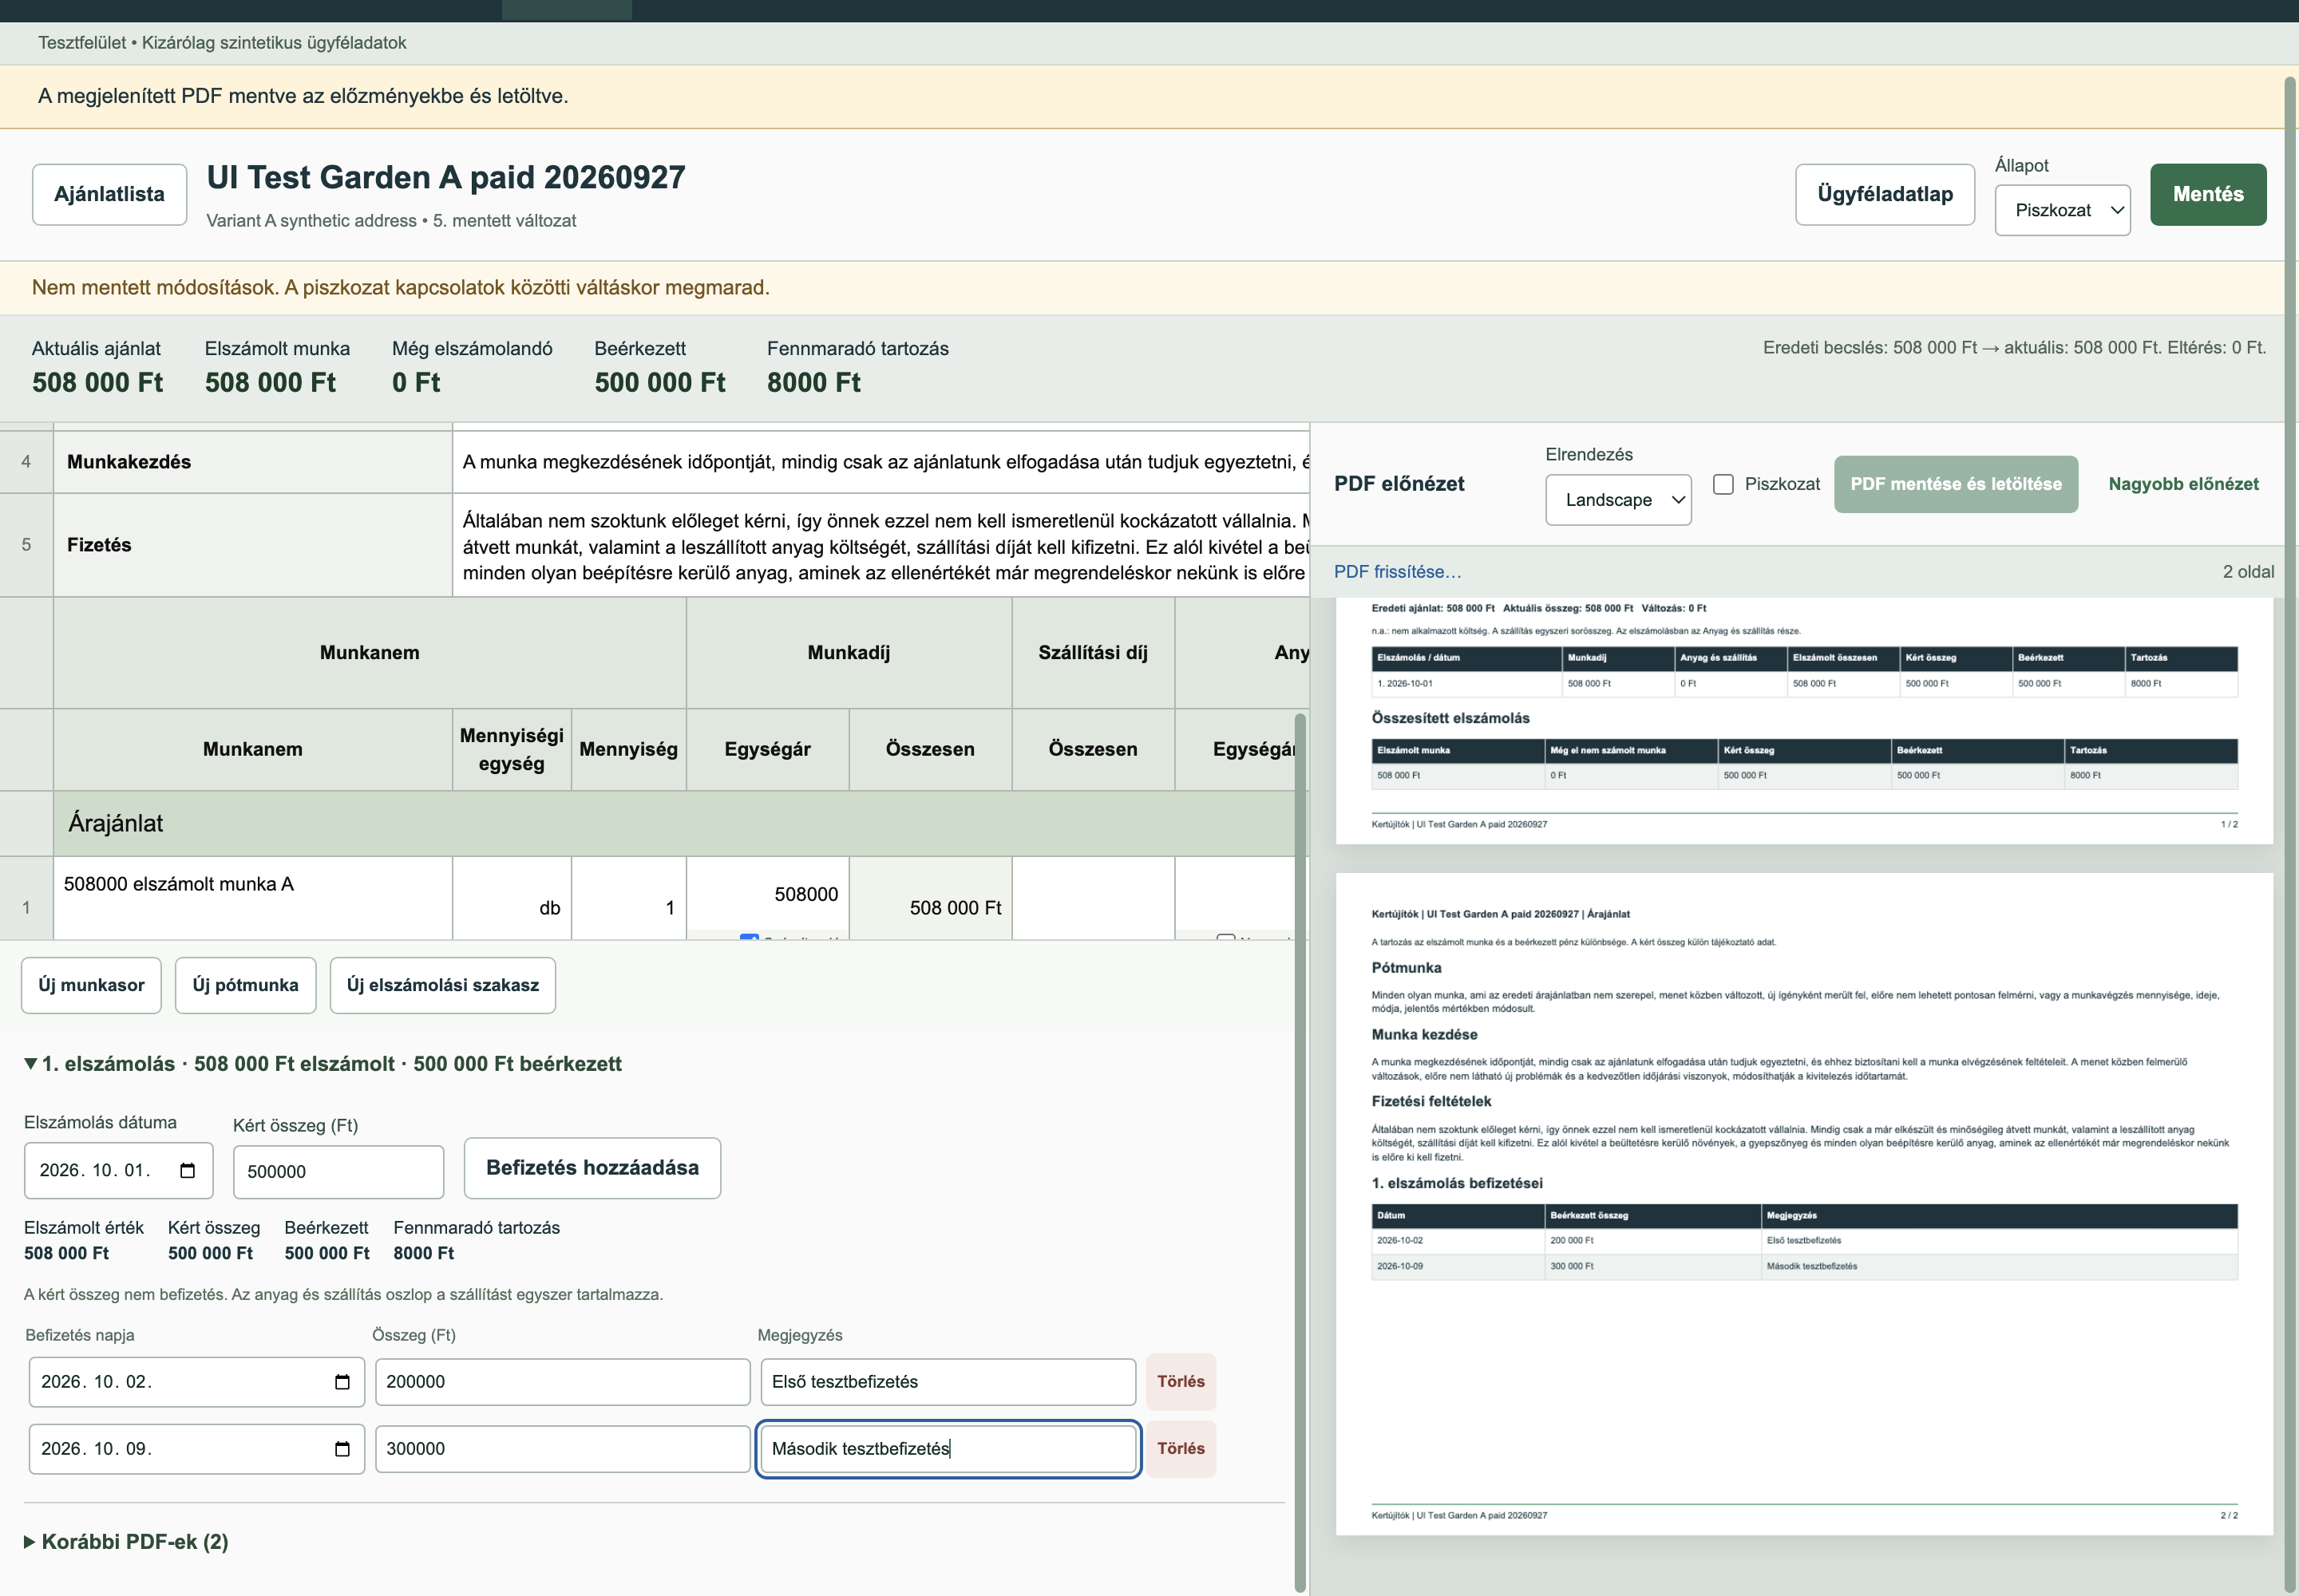Go back to Ajánlatlista
This screenshot has height=1596, width=2299.
[x=109, y=194]
